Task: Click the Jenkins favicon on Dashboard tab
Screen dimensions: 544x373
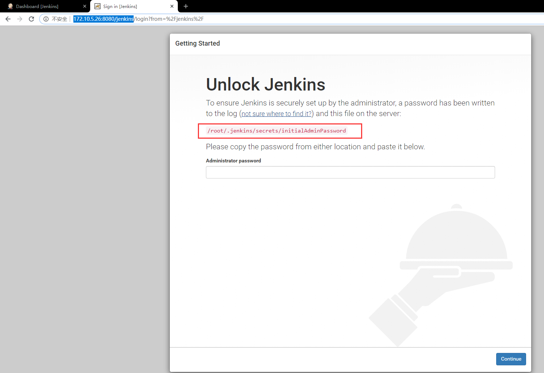Action: 10,6
